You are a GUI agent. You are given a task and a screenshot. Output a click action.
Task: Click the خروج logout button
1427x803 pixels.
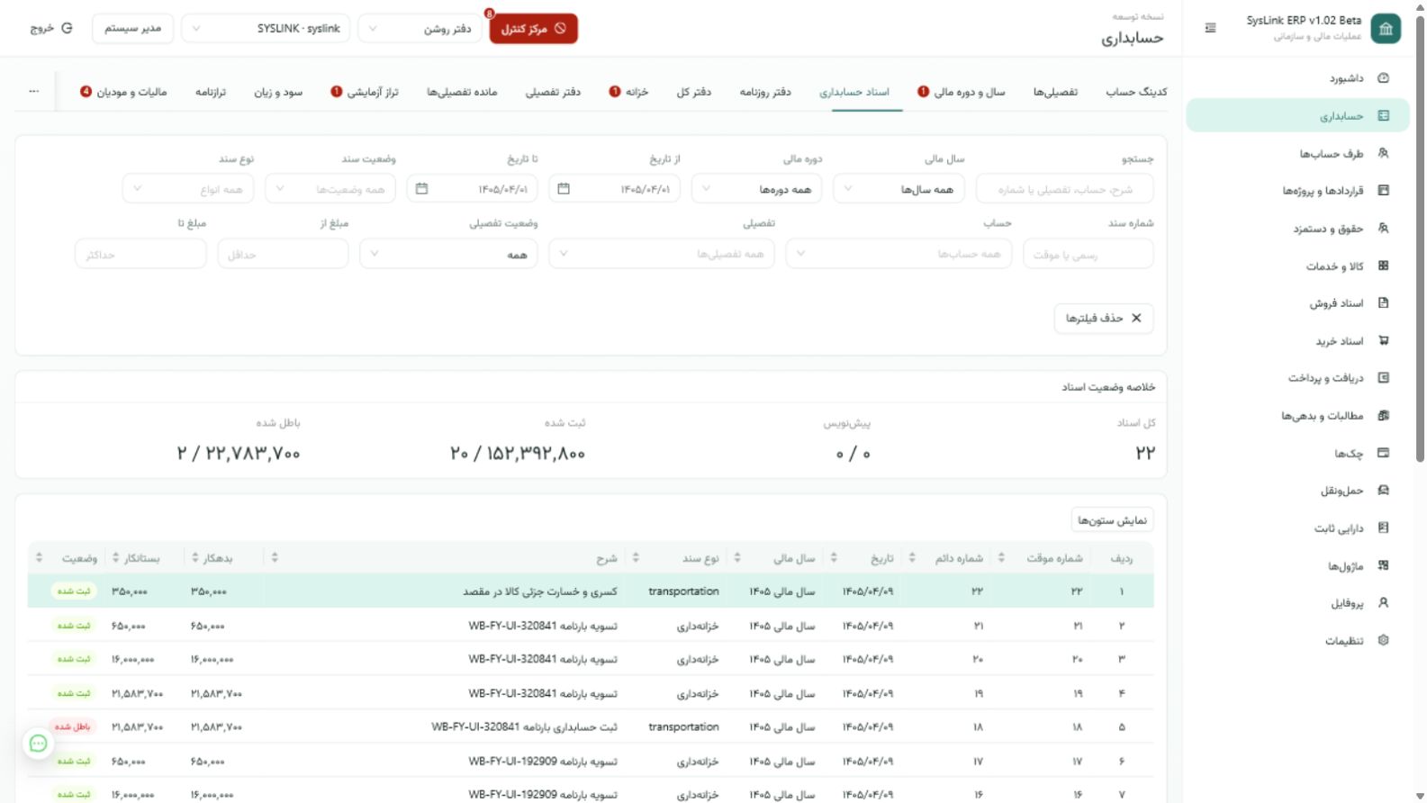pos(51,29)
